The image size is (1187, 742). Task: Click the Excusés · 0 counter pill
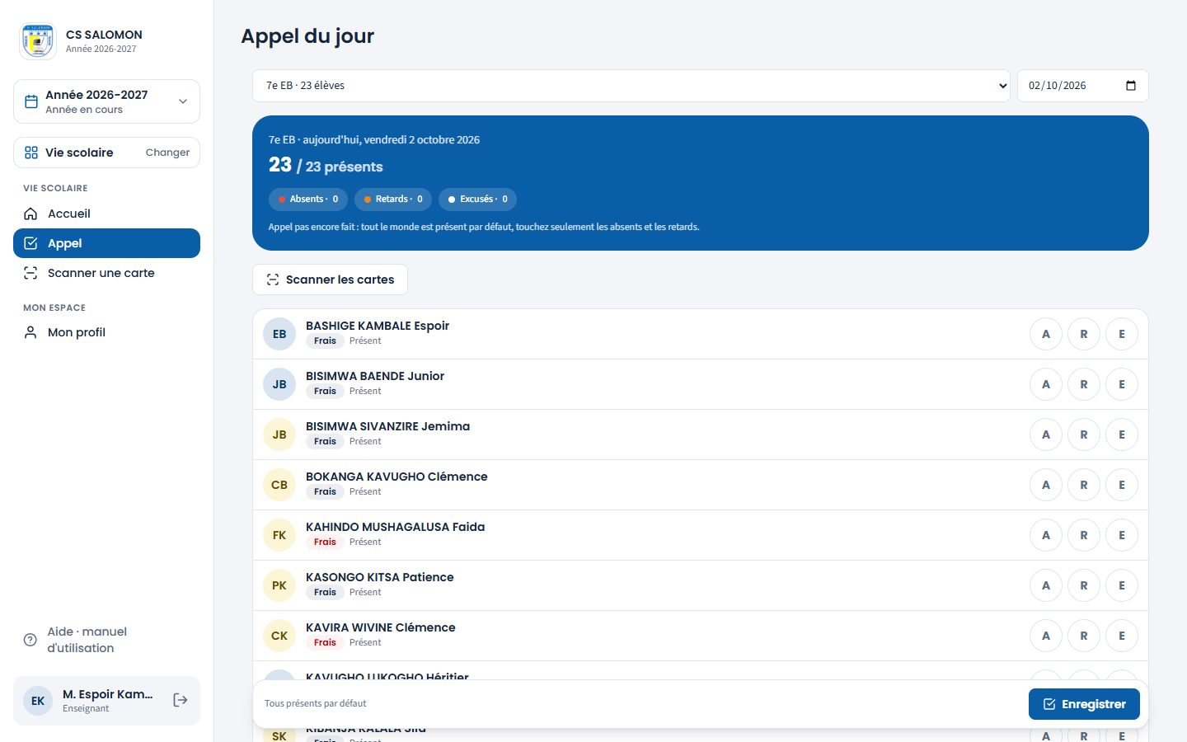(x=478, y=200)
